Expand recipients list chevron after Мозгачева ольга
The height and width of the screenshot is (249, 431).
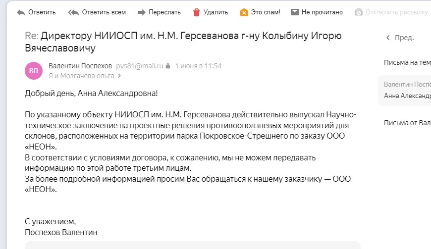coord(119,76)
